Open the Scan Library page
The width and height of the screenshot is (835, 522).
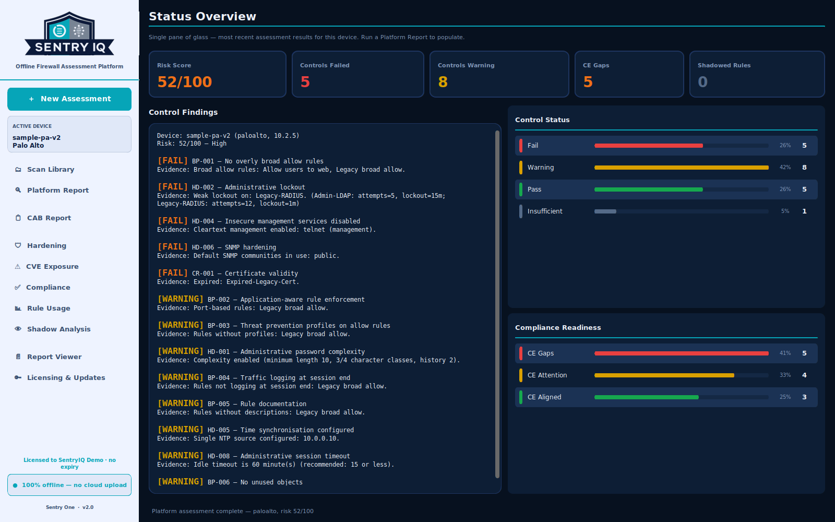(69, 170)
